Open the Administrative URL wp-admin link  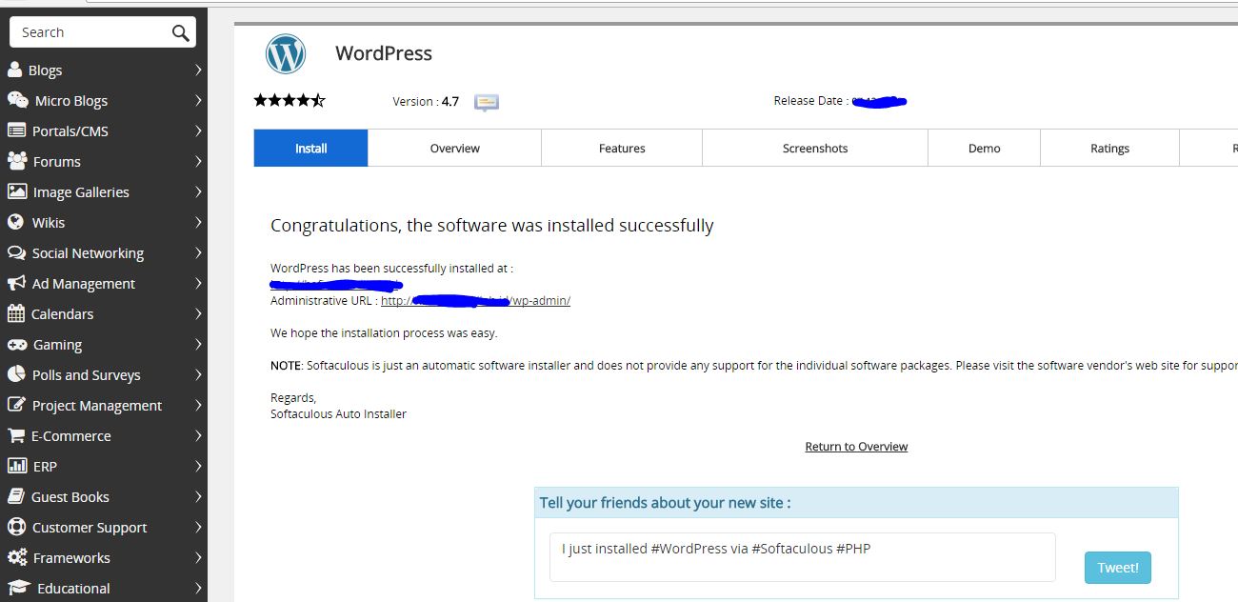coord(475,301)
